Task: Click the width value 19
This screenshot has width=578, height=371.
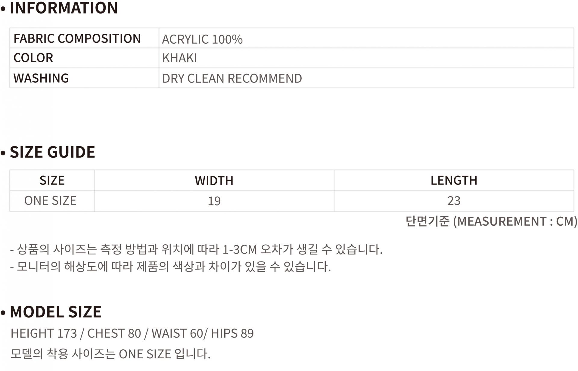Action: point(214,201)
